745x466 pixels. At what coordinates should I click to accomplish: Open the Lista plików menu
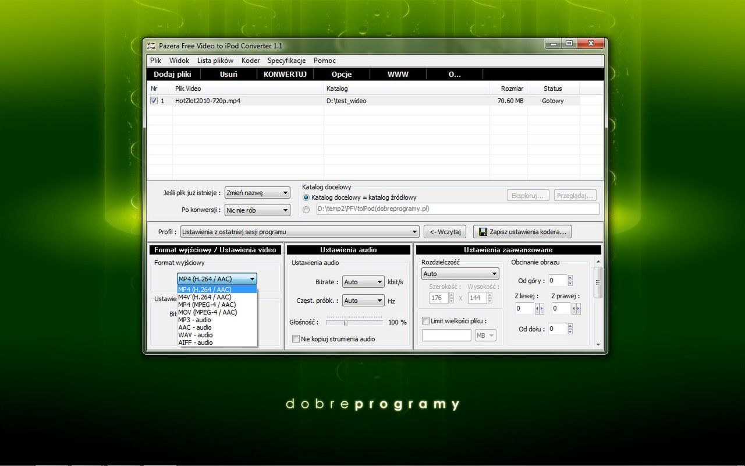pyautogui.click(x=215, y=61)
